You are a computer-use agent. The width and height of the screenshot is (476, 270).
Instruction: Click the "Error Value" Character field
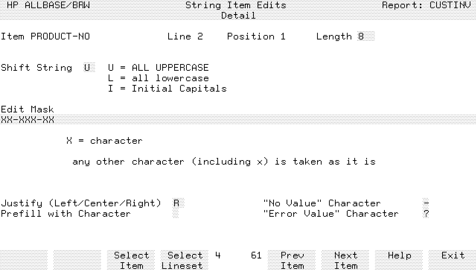(x=426, y=214)
